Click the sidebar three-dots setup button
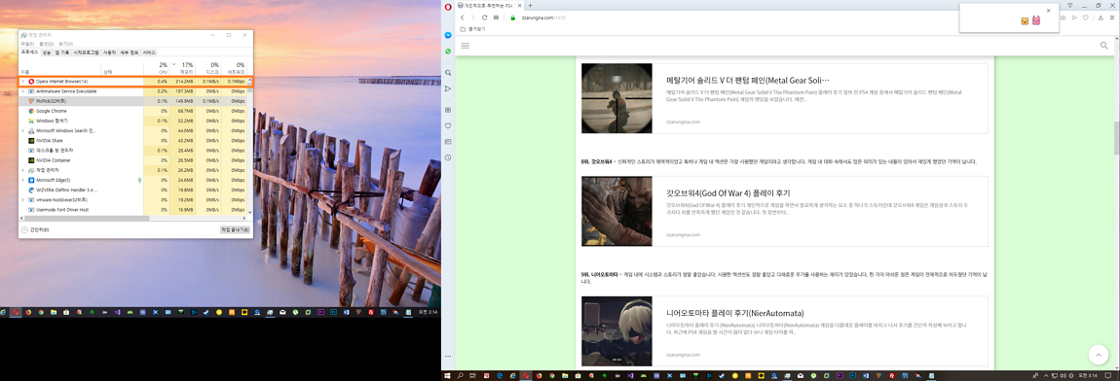 click(x=448, y=356)
